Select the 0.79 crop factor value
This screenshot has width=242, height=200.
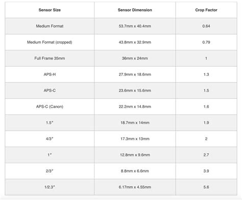(206, 42)
